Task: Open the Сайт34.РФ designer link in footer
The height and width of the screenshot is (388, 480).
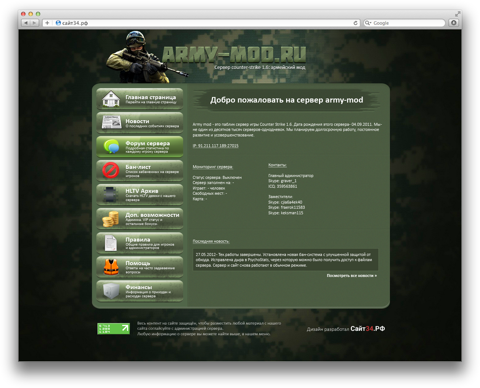Action: coord(367,329)
